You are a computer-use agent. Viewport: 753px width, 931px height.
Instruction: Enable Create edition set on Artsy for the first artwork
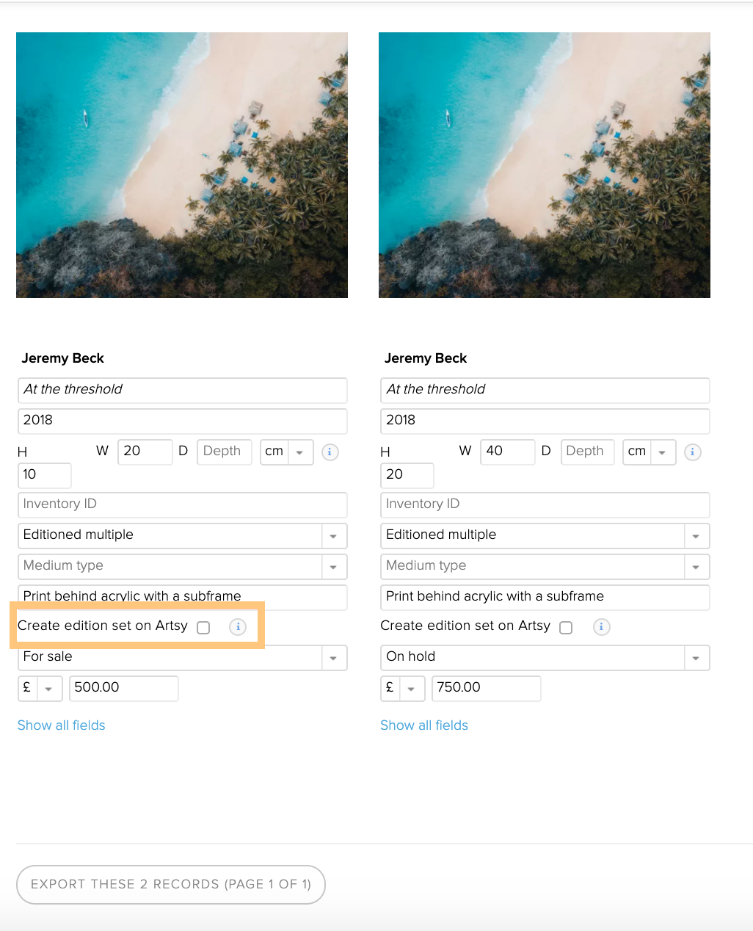[x=203, y=628]
